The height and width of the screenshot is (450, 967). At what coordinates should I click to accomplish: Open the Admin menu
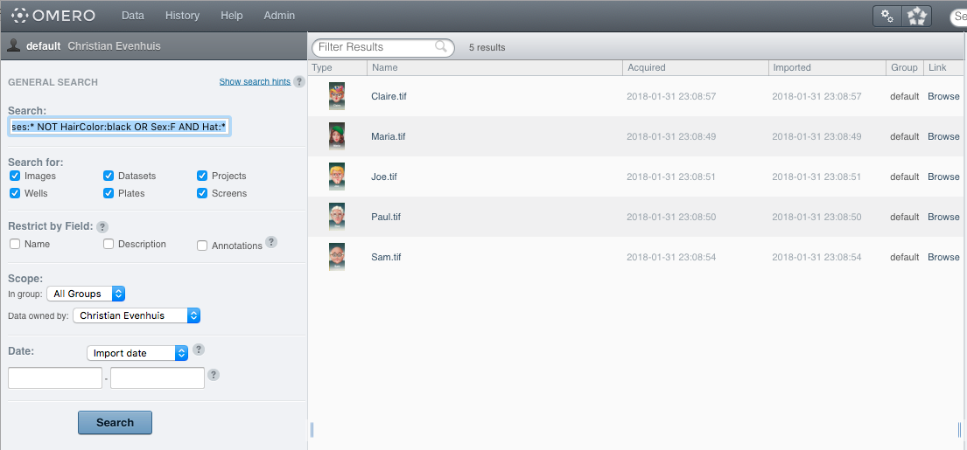[279, 16]
